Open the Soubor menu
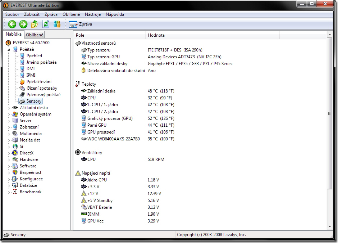The image size is (338, 243). 12,14
